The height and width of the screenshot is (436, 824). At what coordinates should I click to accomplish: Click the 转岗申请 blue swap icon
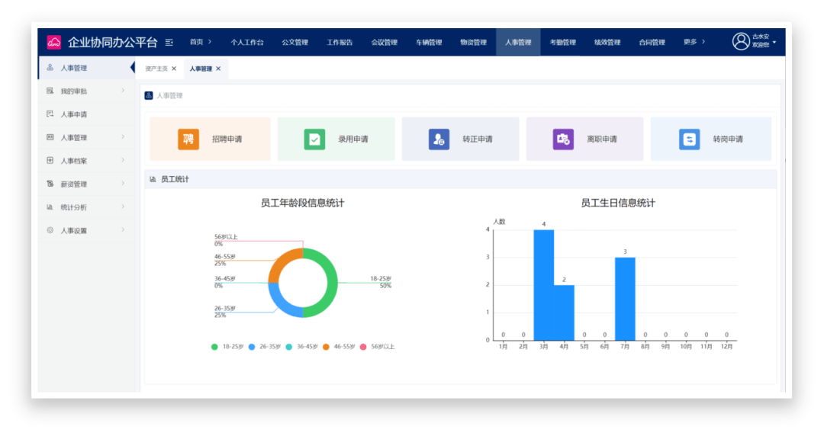(689, 139)
